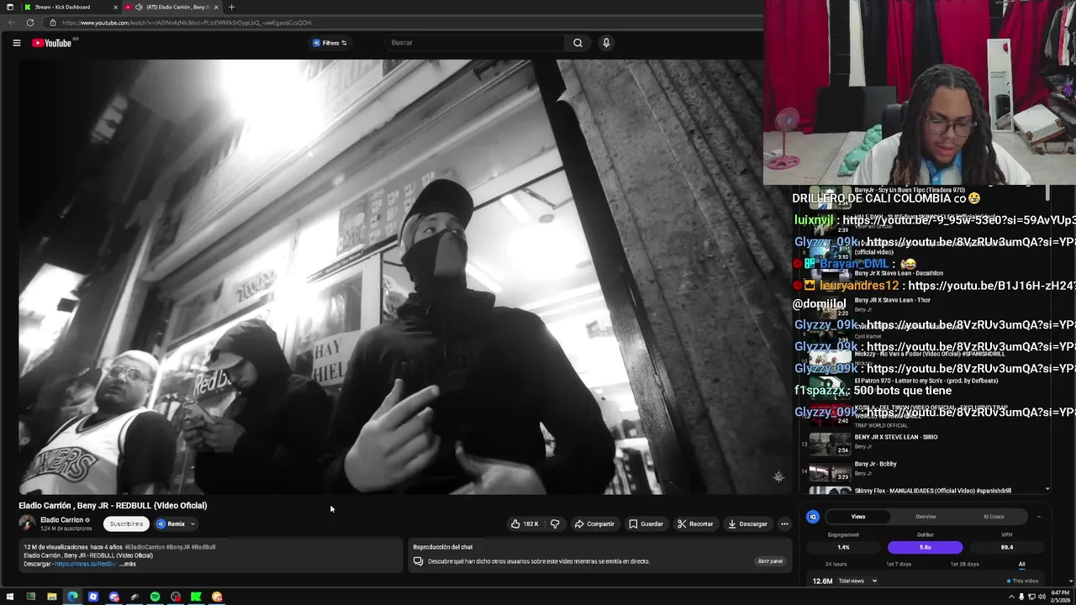Viewport: 1076px width, 605px height.
Task: Toggle the This video legend entry
Action: tap(1022, 581)
